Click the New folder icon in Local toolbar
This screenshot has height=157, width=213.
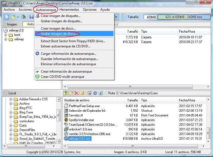[71, 93]
